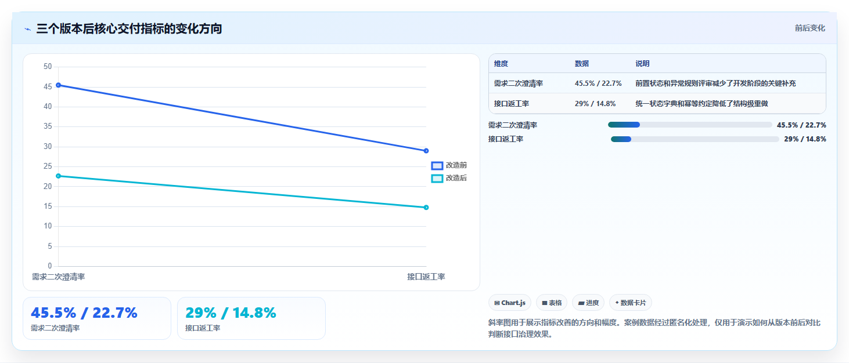Click the y-axis tick label 25
Screen dimensions: 849x363
click(x=48, y=166)
